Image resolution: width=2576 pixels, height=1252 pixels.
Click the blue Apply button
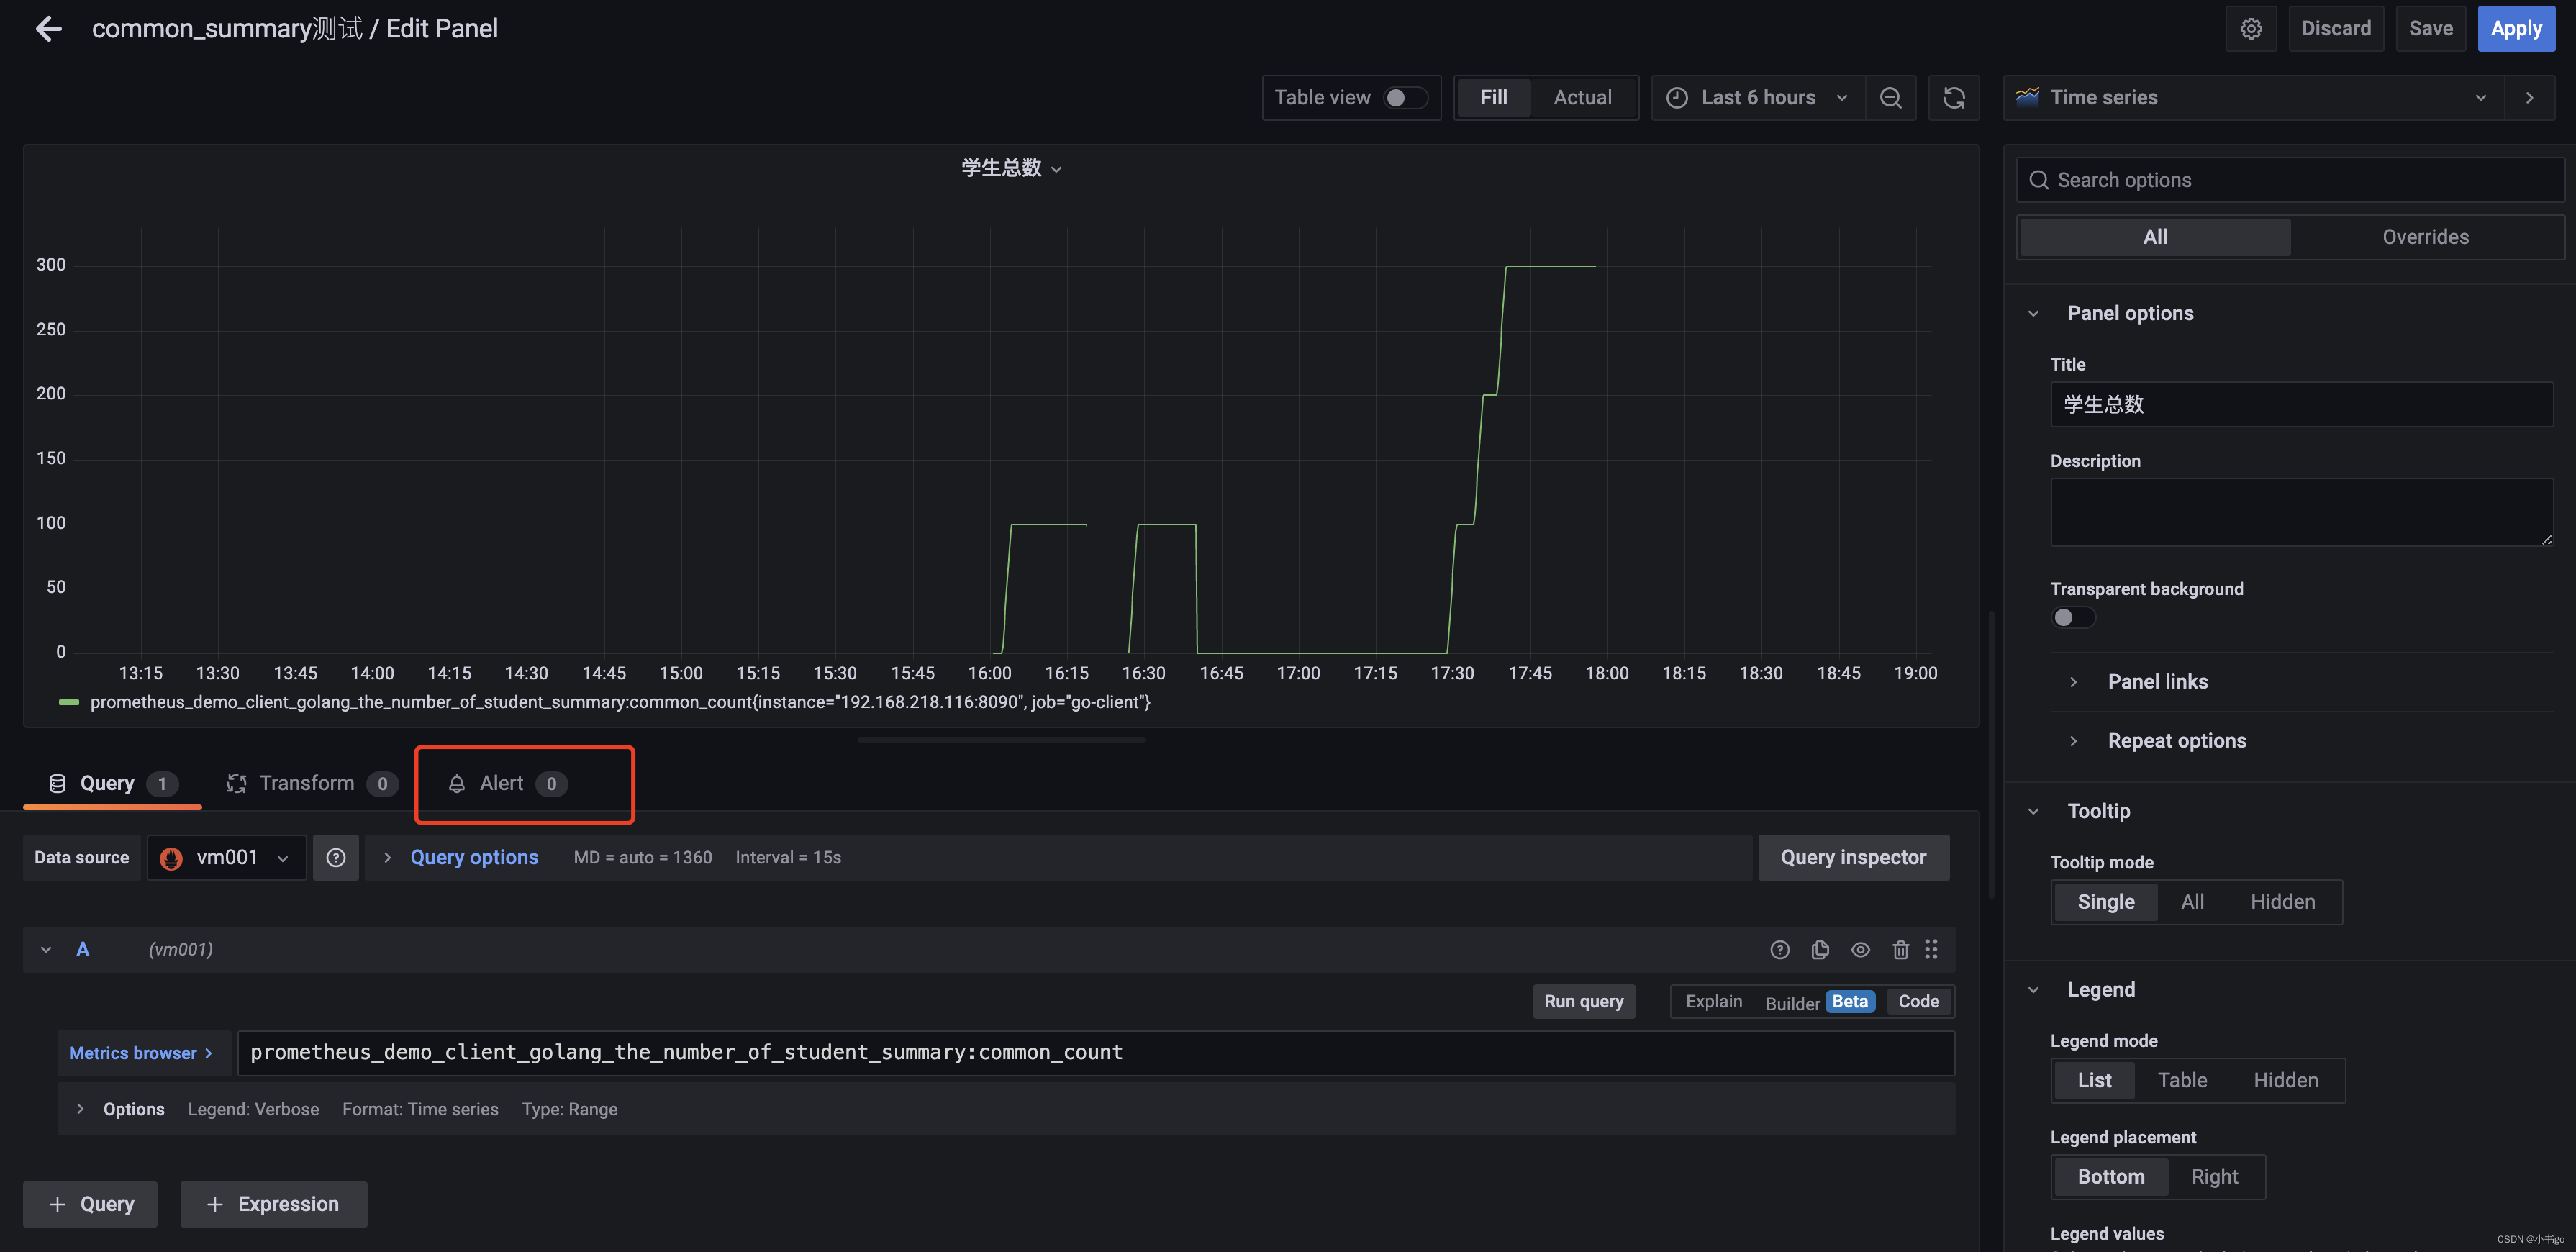[x=2515, y=29]
